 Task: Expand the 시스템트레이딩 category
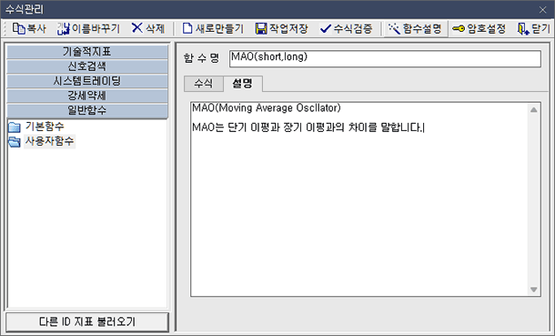(x=87, y=81)
